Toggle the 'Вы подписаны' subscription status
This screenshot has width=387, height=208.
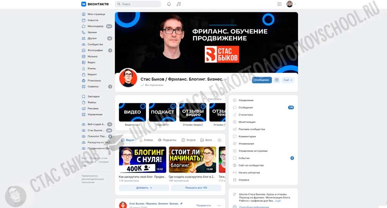pyautogui.click(x=154, y=85)
